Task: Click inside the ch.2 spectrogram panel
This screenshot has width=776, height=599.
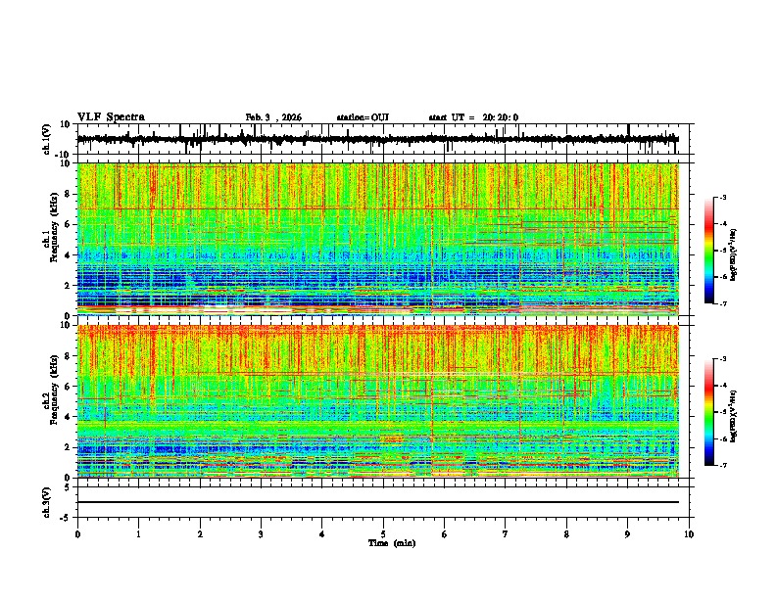Action: coord(378,401)
